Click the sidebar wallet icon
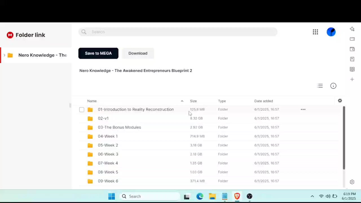The width and height of the screenshot is (361, 203). coord(352,49)
